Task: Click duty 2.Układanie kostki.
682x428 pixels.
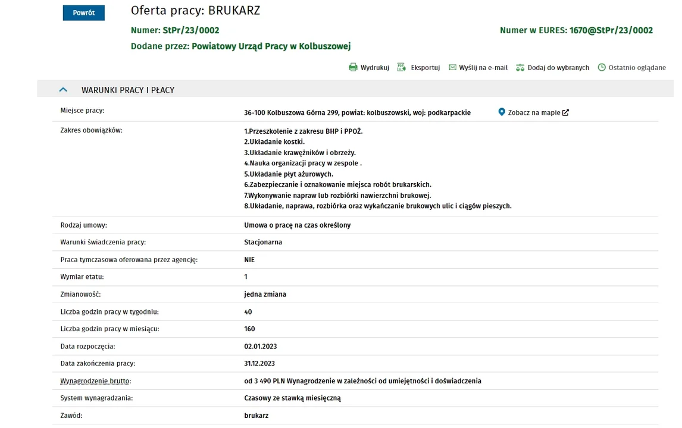Action: pos(274,141)
